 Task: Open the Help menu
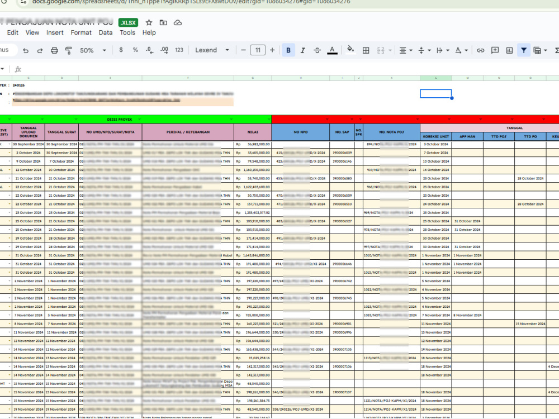pyautogui.click(x=149, y=32)
